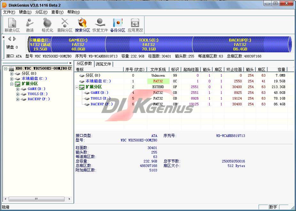Click the 激活 activate partition icon
296x211 pixels.
[30, 25]
